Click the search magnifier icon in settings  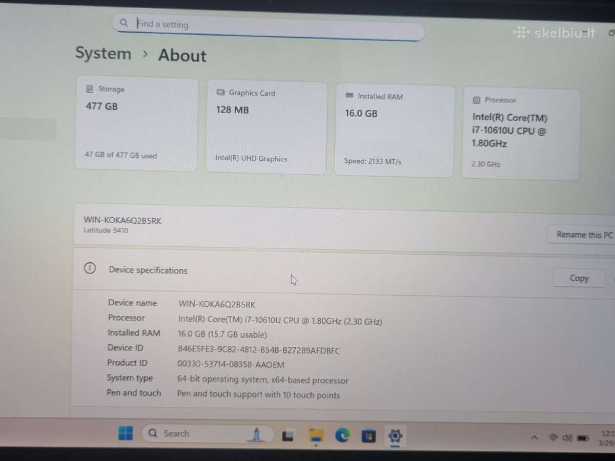[x=124, y=23]
